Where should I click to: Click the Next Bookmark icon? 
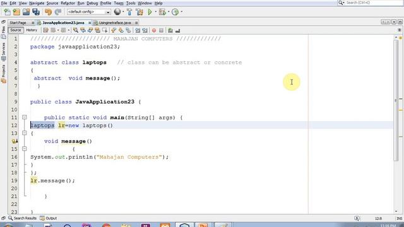[x=121, y=30]
